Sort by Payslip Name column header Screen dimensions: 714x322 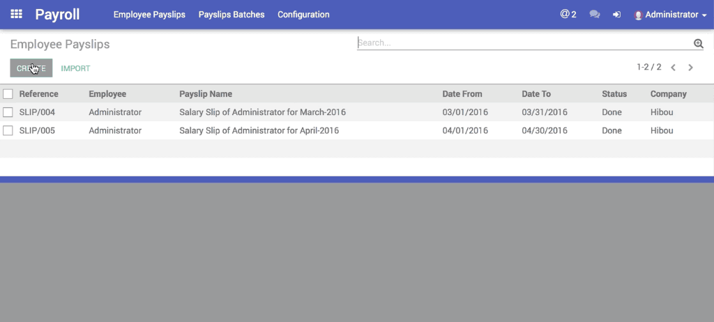click(206, 94)
